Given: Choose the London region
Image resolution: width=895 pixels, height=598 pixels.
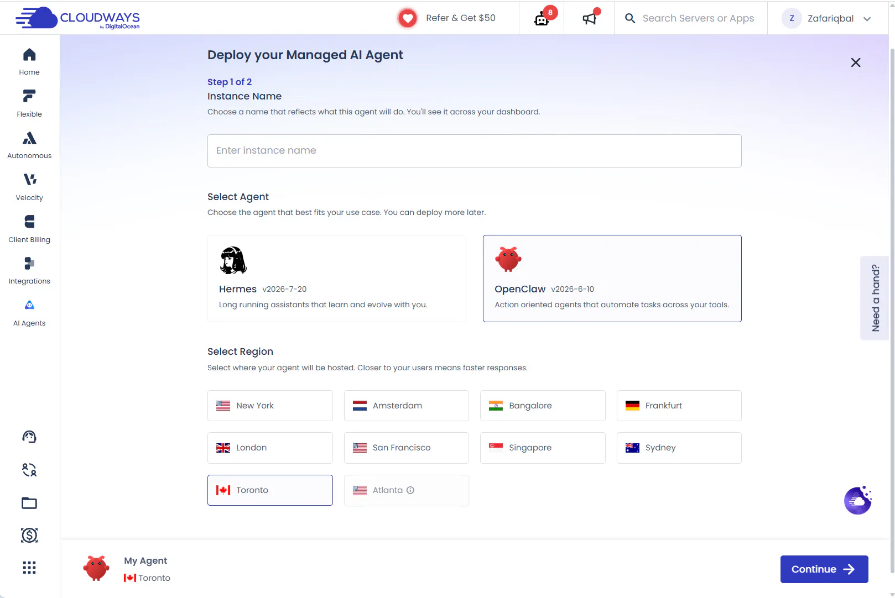Looking at the screenshot, I should (270, 448).
